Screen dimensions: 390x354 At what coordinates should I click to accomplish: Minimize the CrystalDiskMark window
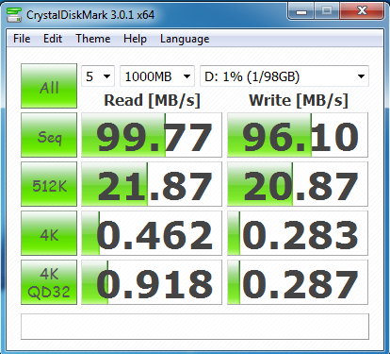pyautogui.click(x=301, y=11)
